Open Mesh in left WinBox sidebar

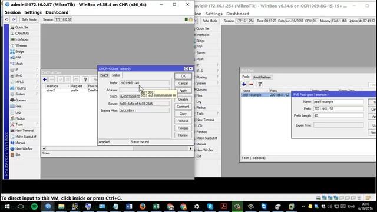19,64
